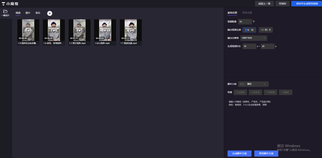Click the 剪辑数量 input field
The width and height of the screenshot is (322, 158).
tap(245, 22)
